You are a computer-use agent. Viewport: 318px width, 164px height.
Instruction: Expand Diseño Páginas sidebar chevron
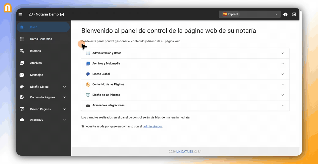point(64,109)
